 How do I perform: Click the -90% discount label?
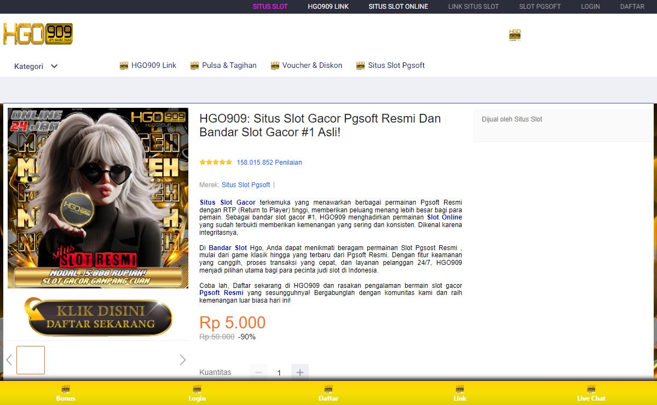pos(247,337)
